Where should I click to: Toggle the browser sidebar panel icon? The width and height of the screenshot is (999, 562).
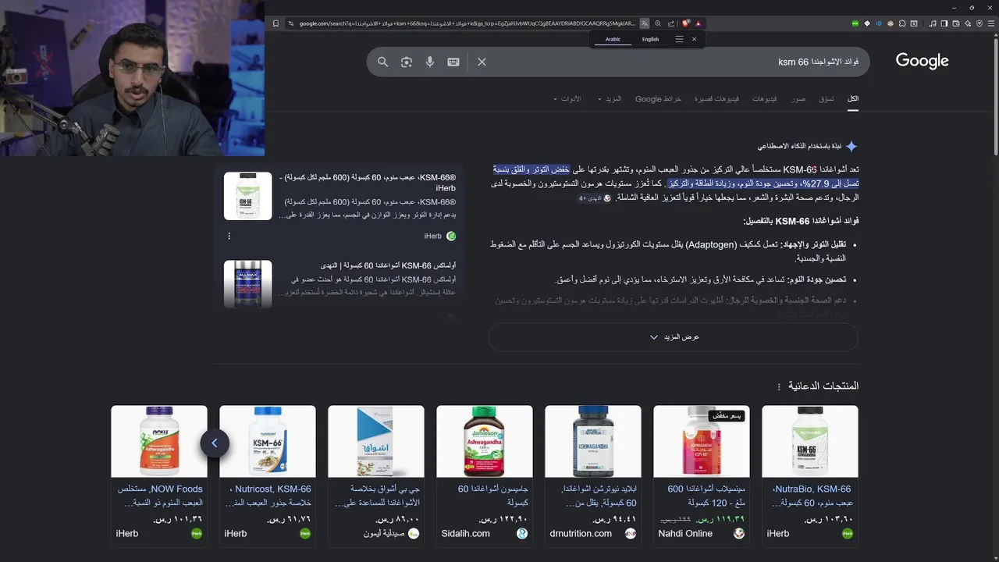(x=944, y=23)
